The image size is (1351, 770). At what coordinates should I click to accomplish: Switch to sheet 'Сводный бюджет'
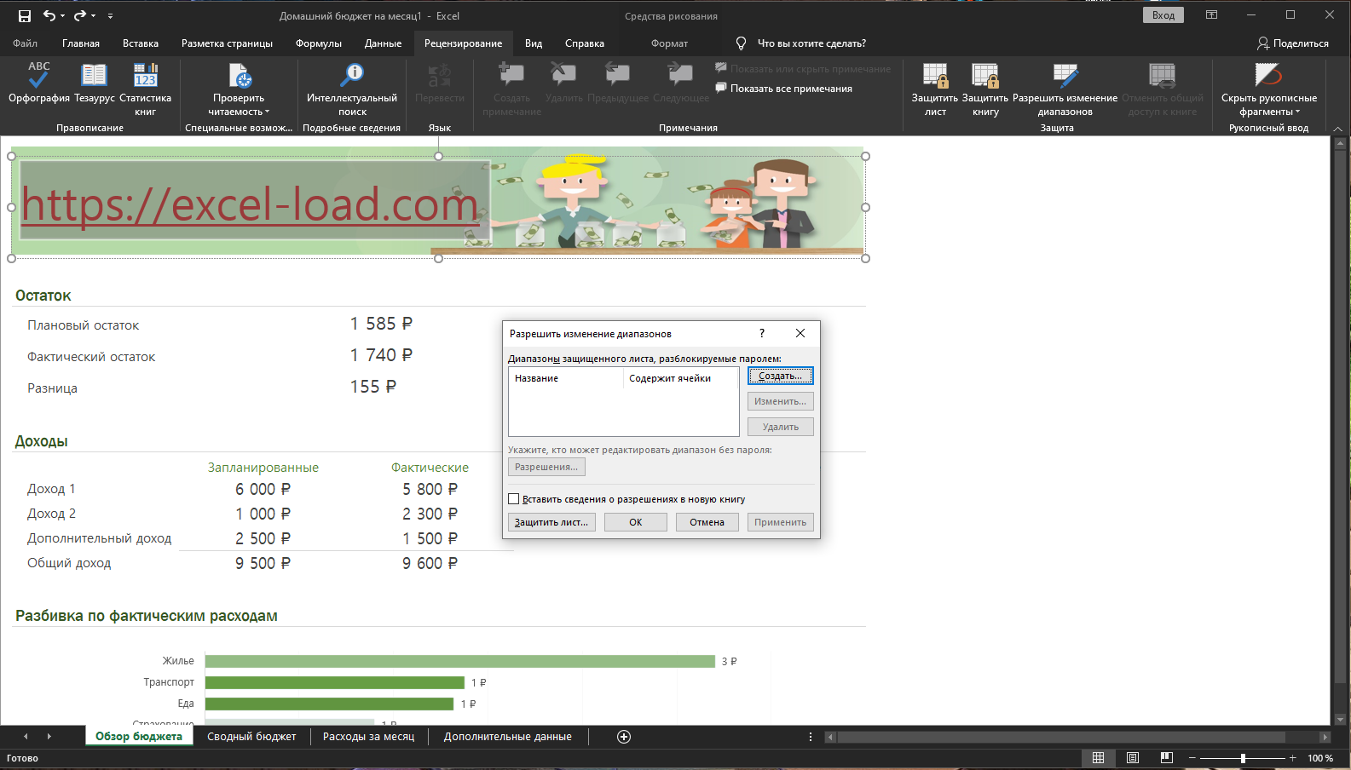tap(251, 737)
